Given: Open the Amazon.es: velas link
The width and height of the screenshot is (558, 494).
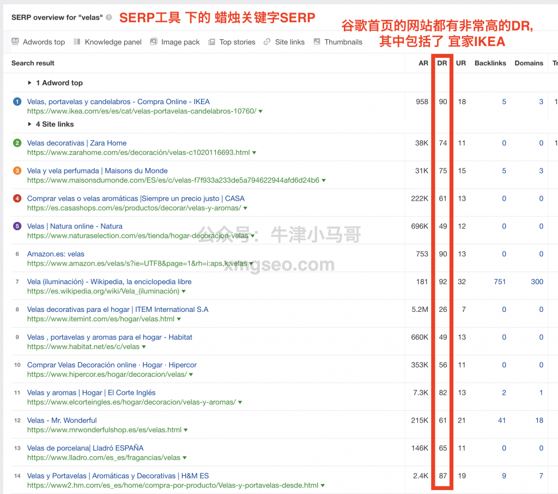Looking at the screenshot, I should (x=56, y=254).
